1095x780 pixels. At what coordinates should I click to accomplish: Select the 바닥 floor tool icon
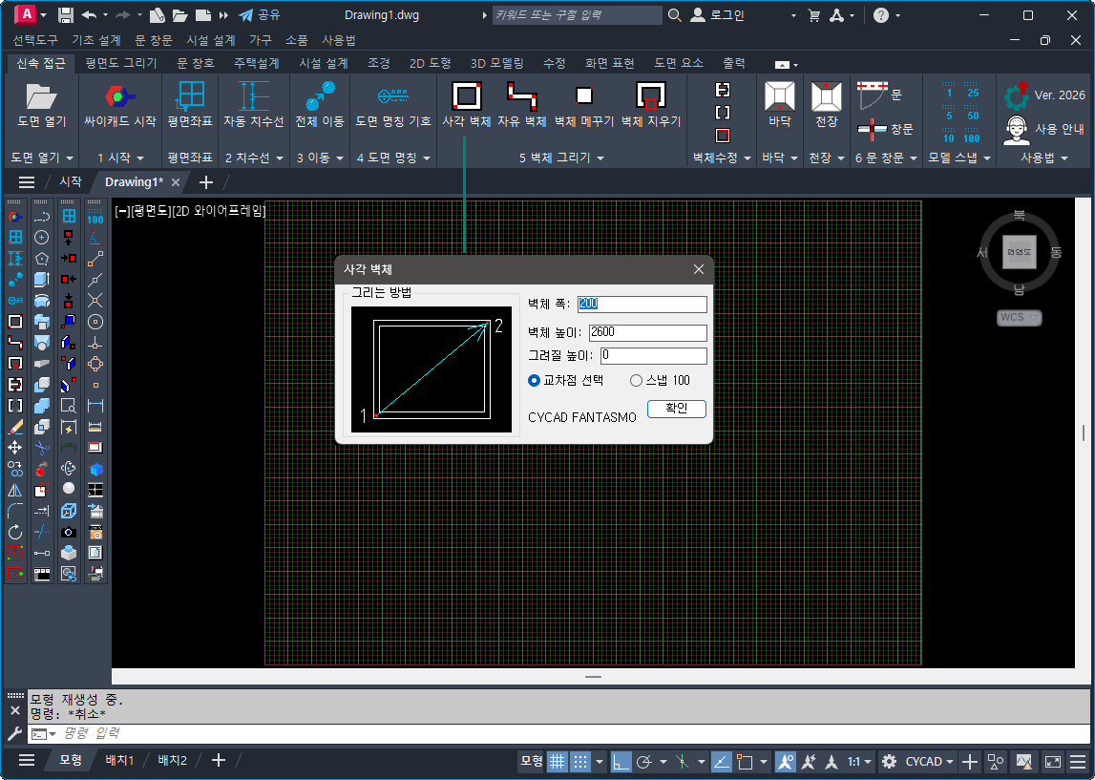coord(780,96)
